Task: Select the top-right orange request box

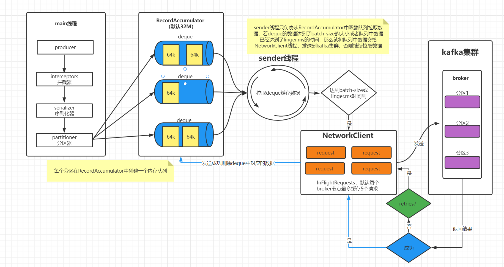Action: pos(371,153)
